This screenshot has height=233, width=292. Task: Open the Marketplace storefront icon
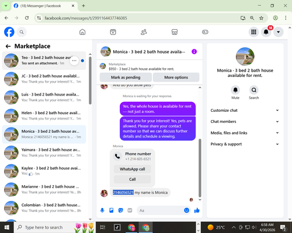point(175,32)
